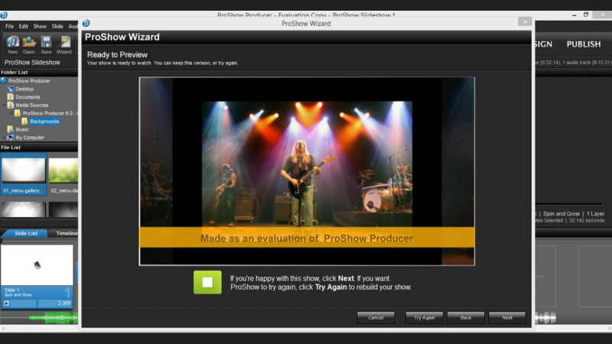Click the ProShow Slideshow title label
The image size is (612, 344).
pos(32,63)
